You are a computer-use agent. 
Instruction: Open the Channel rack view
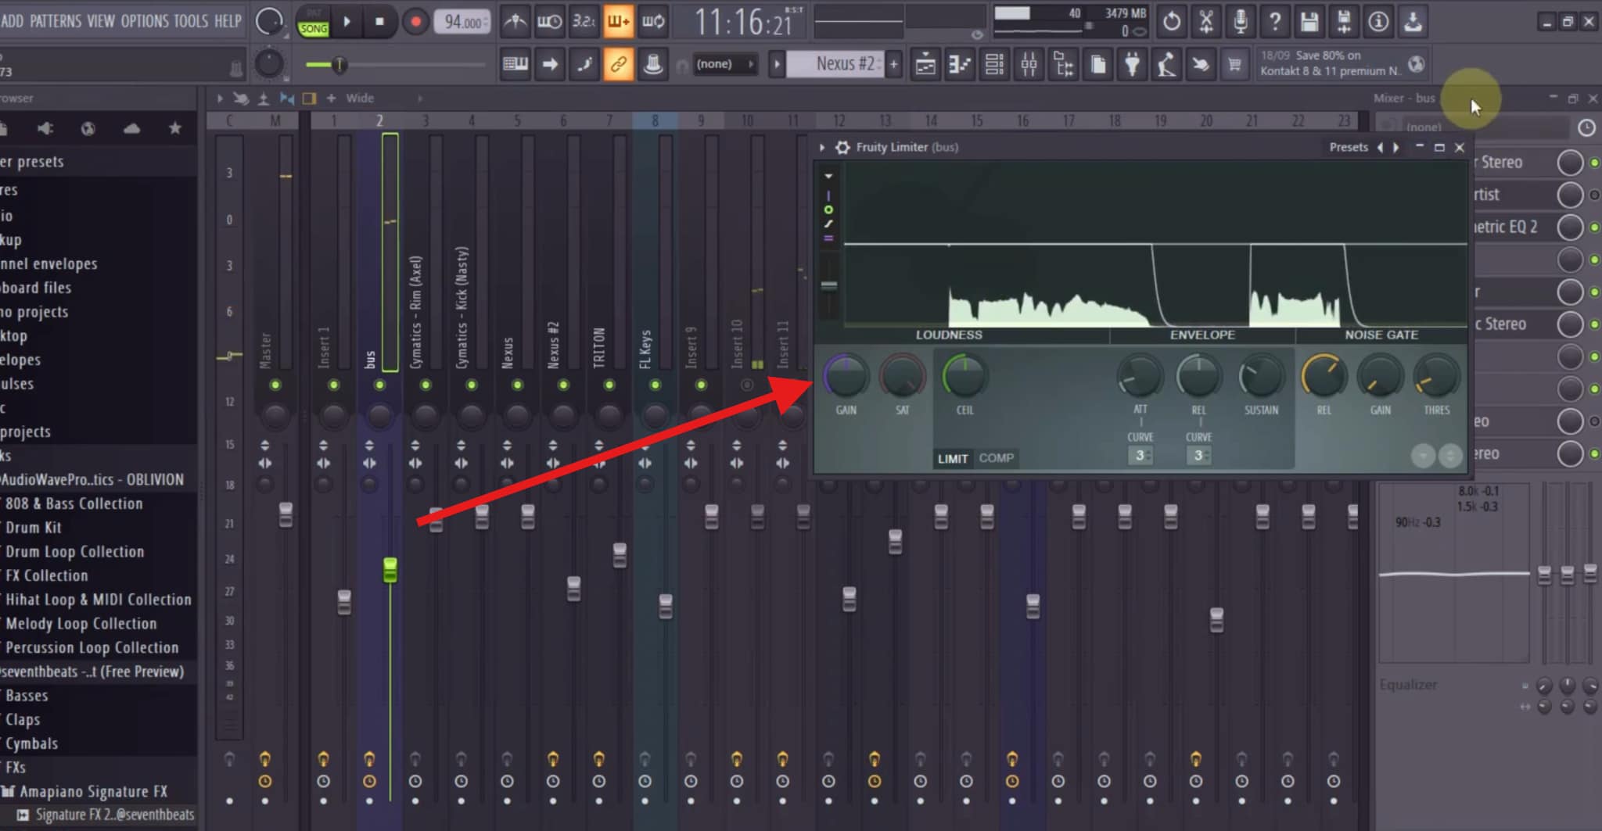click(994, 64)
